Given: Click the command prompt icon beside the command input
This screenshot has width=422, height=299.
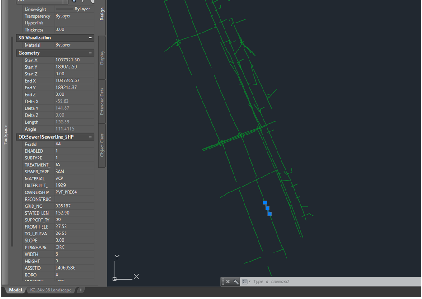Looking at the screenshot, I should (x=245, y=281).
